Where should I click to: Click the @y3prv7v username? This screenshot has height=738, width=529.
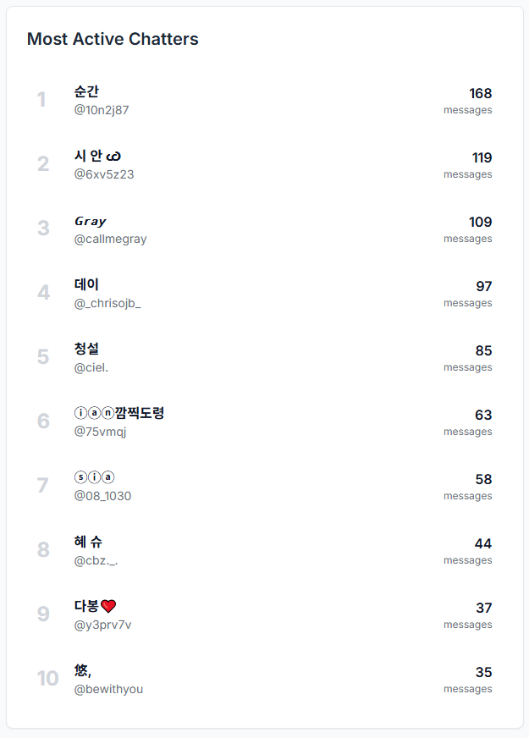[x=102, y=625]
